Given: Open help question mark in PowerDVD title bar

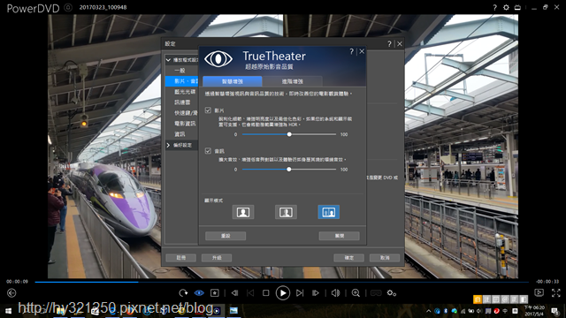Looking at the screenshot, I should [x=495, y=7].
